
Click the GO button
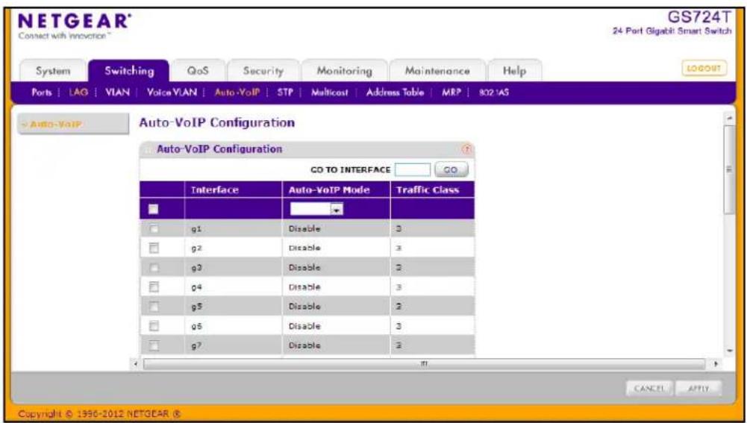pos(451,169)
